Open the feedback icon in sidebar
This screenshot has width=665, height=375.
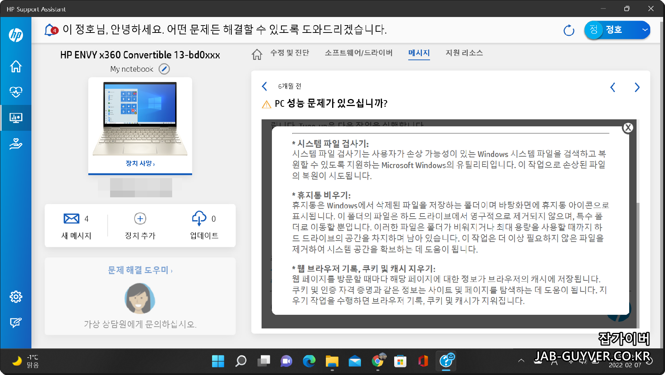tap(16, 323)
